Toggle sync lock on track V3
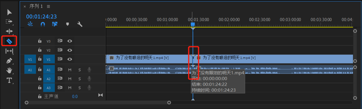The image size is (362, 109). pyautogui.click(x=60, y=41)
